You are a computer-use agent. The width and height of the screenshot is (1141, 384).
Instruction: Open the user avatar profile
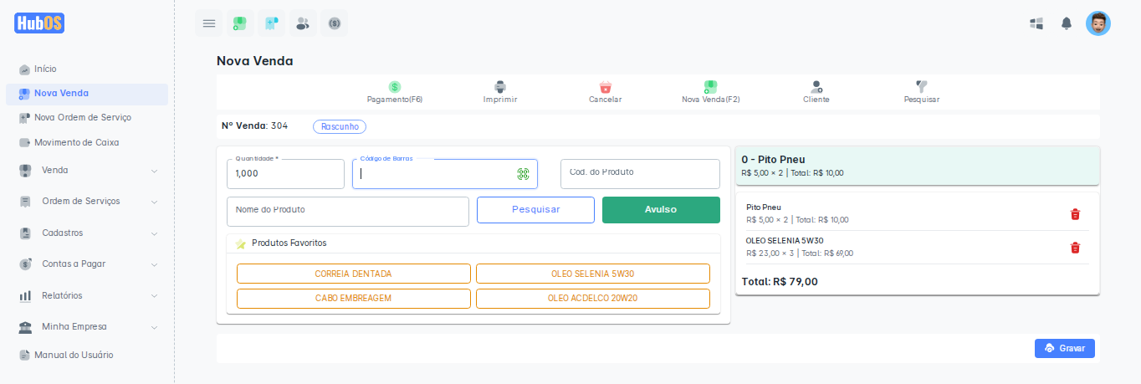pos(1098,23)
